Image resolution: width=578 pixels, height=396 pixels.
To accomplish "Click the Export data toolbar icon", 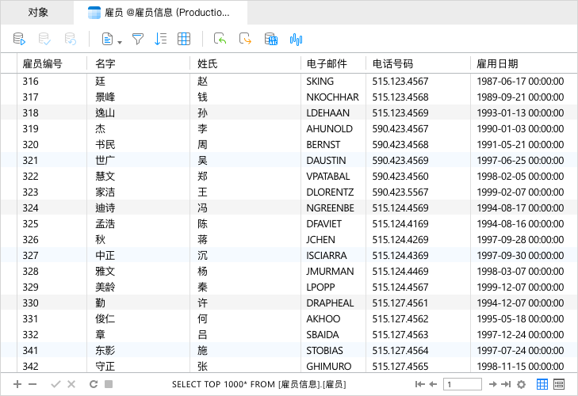I will pyautogui.click(x=245, y=39).
